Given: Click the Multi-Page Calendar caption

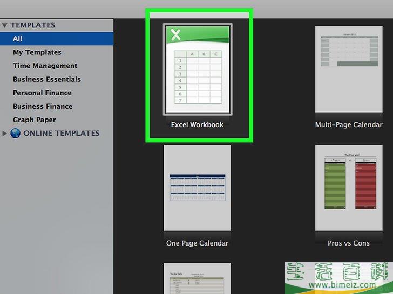Looking at the screenshot, I should [x=349, y=124].
